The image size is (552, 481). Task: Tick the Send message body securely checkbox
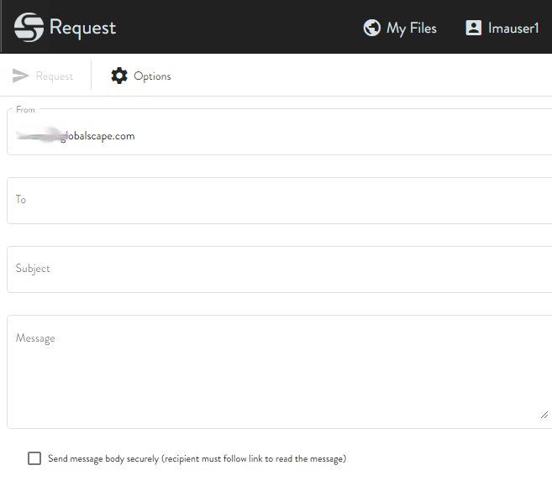(34, 458)
